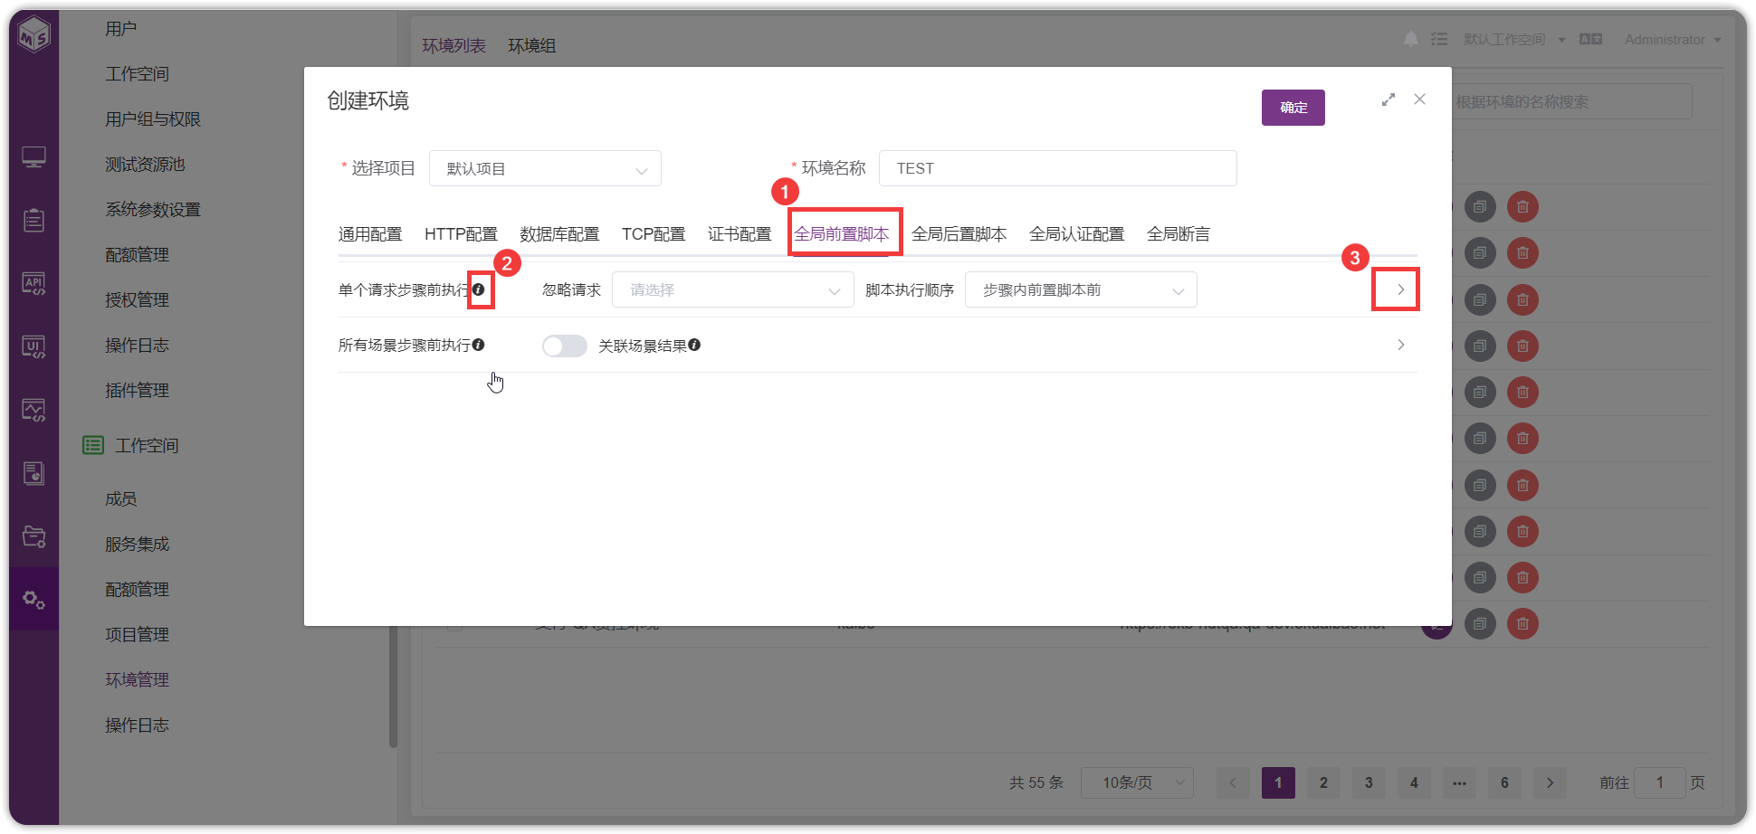This screenshot has width=1756, height=834.
Task: Open the test tracking clipboard sidebar icon
Action: coord(33,220)
